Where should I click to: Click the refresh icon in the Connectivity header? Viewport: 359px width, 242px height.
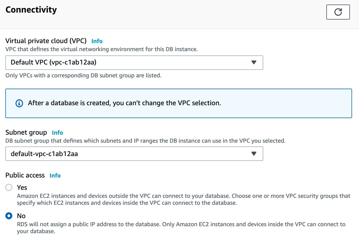coord(338,12)
